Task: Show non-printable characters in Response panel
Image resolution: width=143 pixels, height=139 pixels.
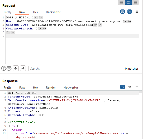Action: (130, 87)
